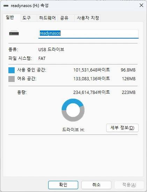Click the '96.8MB' used size

click(128, 70)
